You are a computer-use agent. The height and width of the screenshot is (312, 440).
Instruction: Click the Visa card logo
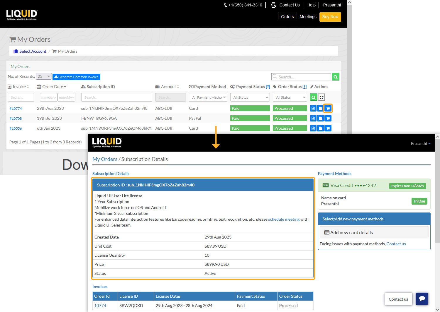(326, 185)
